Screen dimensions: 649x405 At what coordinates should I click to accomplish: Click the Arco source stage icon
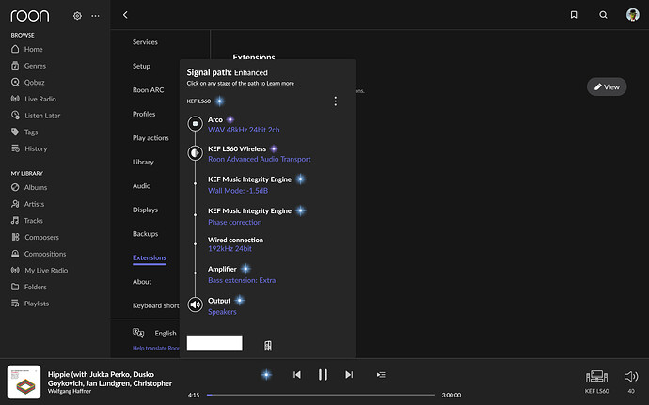coord(195,124)
